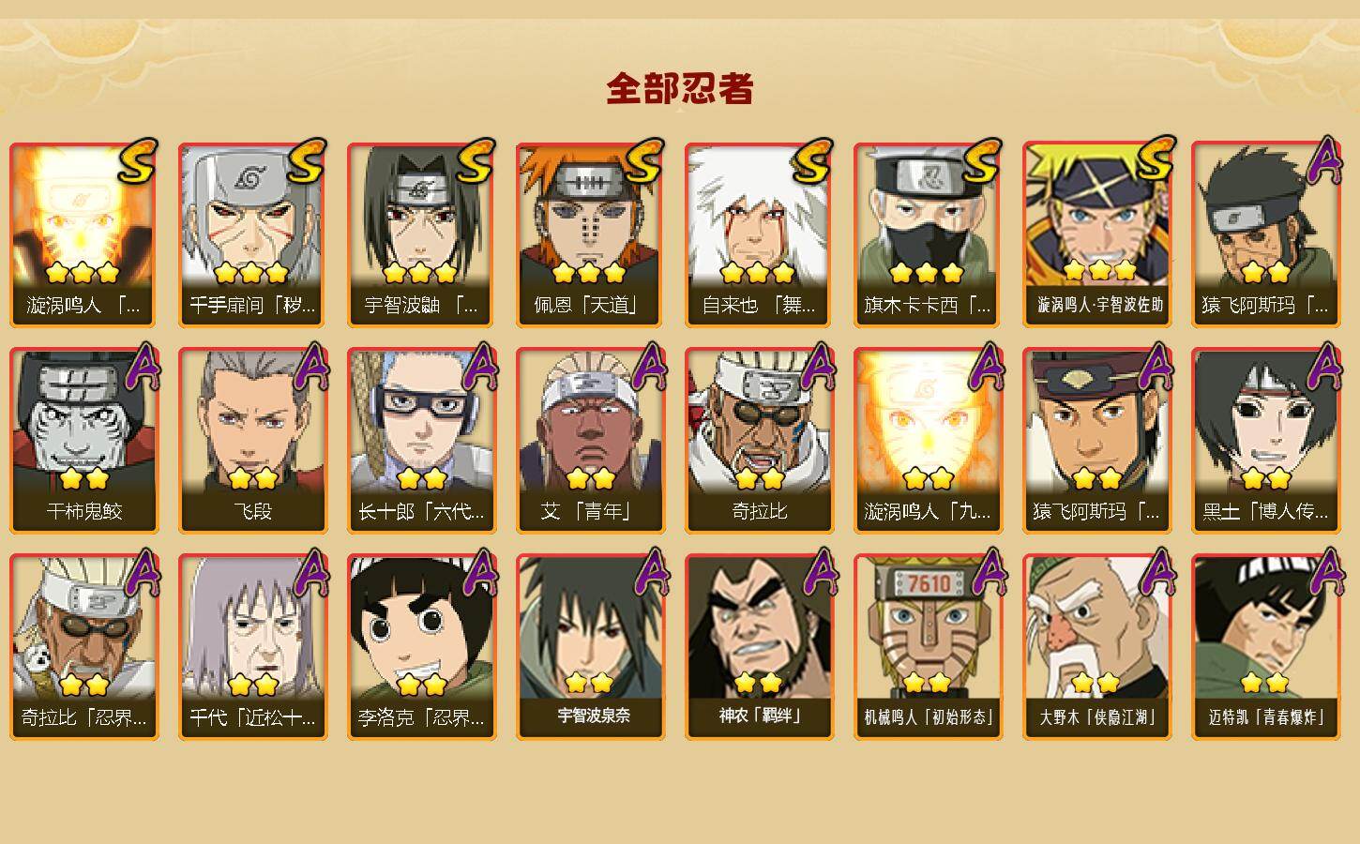Click the 全部忍者 heading

[x=680, y=89]
